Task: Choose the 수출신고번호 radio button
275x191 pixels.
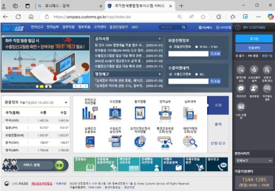Action: pyautogui.click(x=170, y=73)
